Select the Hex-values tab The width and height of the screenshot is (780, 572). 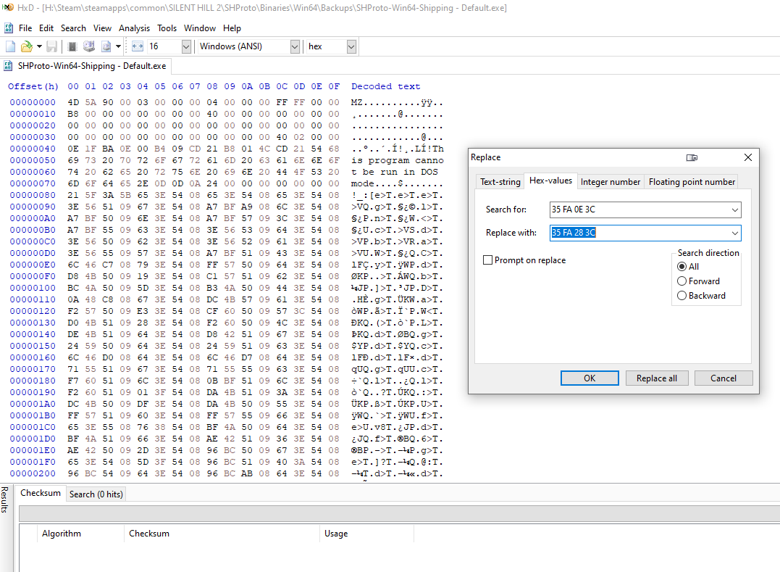550,181
